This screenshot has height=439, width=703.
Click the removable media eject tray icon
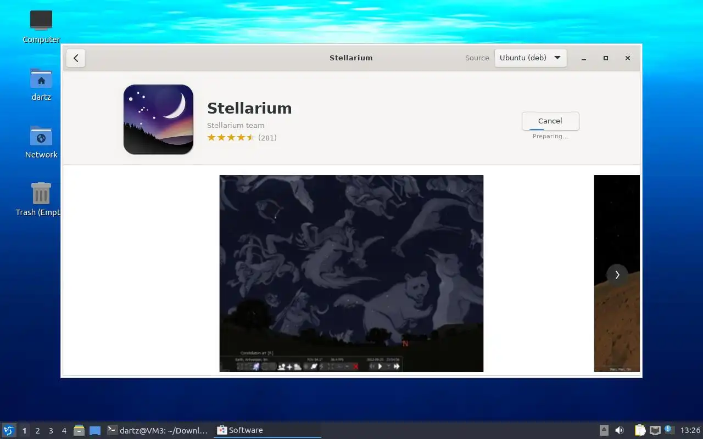pyautogui.click(x=604, y=430)
